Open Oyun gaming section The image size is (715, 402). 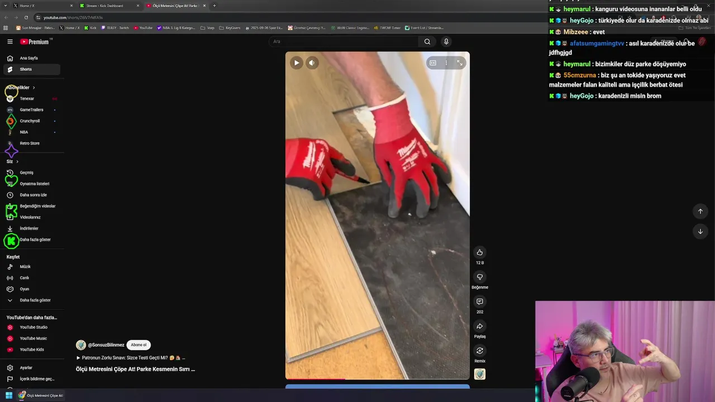point(31,289)
